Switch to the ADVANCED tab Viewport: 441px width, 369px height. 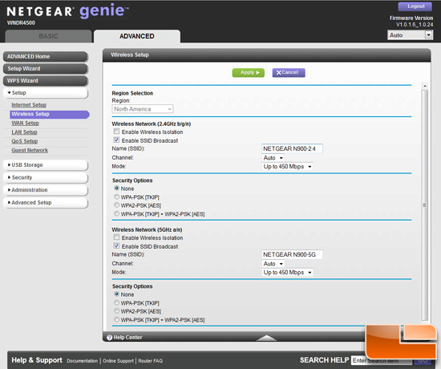click(x=137, y=36)
